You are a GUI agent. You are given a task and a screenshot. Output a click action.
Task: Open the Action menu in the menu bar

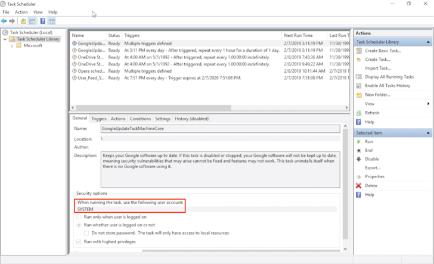[21, 12]
